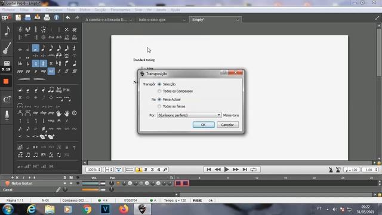
Task: Click the redo arrow
Action: pyautogui.click(x=77, y=17)
